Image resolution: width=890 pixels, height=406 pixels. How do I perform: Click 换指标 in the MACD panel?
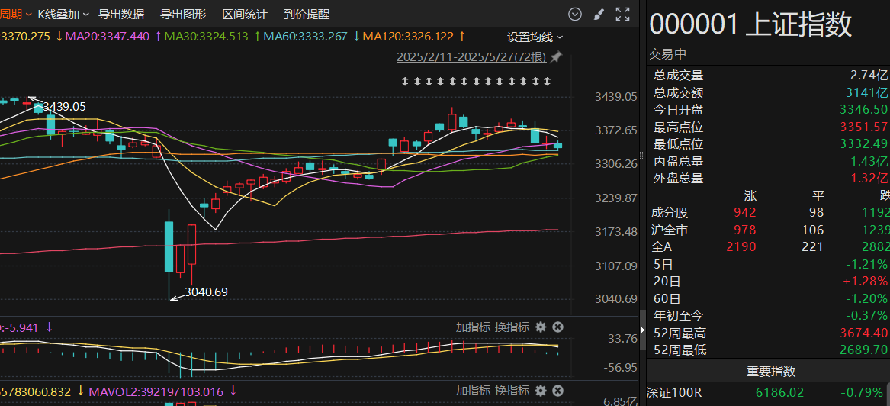pyautogui.click(x=512, y=327)
